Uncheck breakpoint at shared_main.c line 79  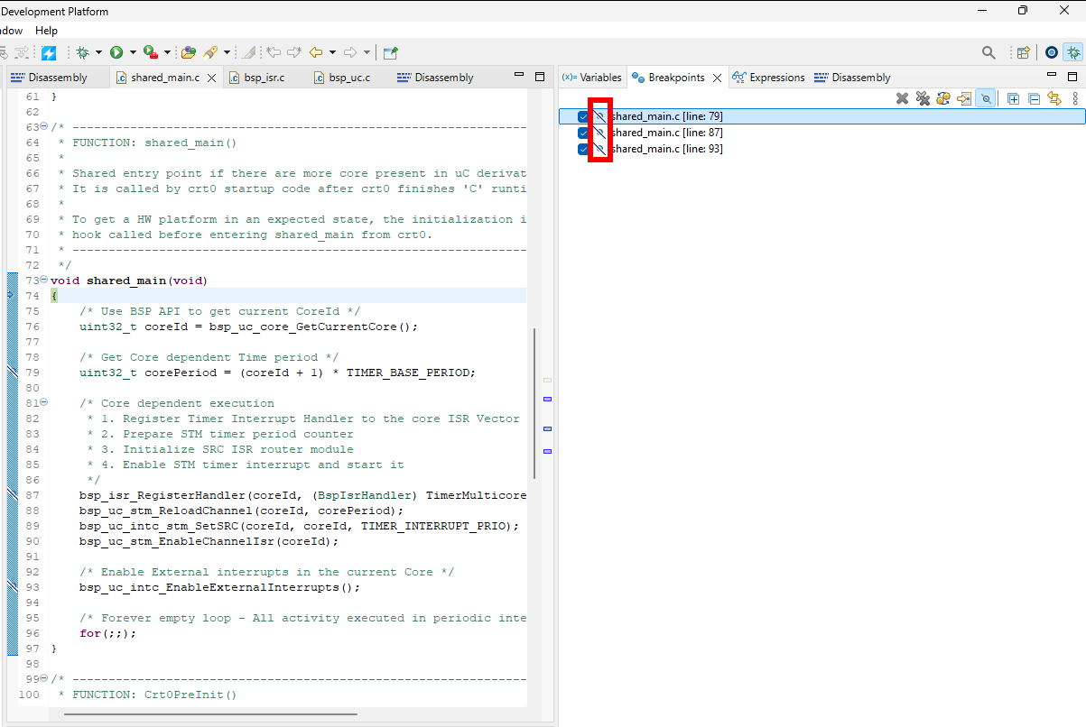coord(583,116)
